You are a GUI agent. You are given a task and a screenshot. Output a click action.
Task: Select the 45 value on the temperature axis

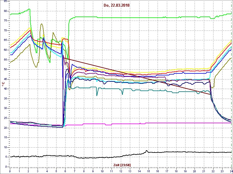tap(5, 79)
